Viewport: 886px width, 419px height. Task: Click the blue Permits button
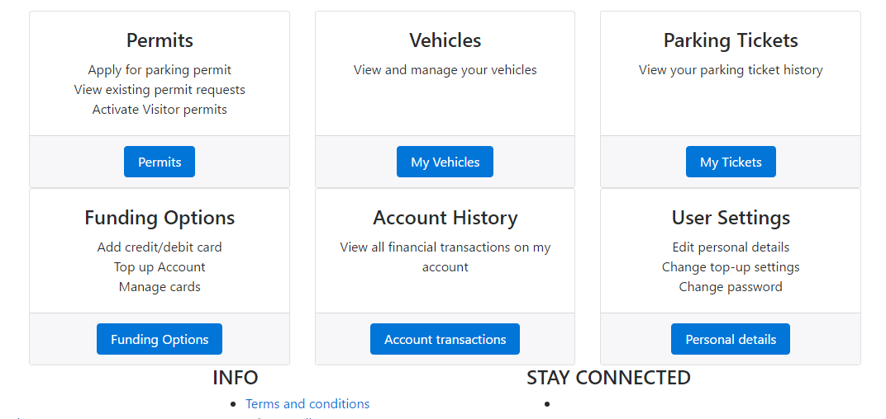click(160, 162)
